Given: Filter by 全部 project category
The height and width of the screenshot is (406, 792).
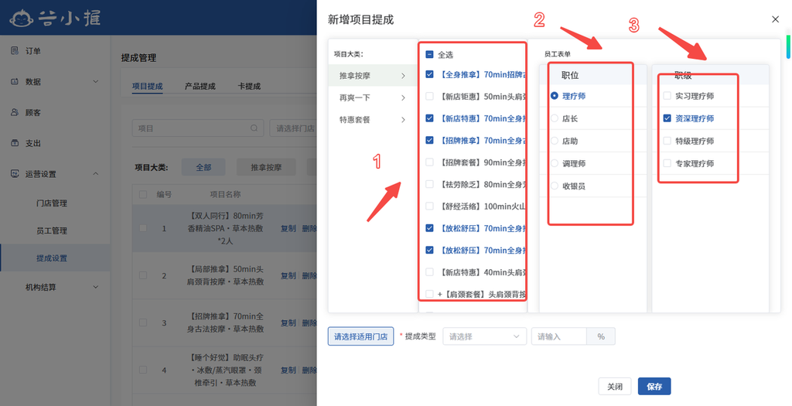Looking at the screenshot, I should pos(203,167).
